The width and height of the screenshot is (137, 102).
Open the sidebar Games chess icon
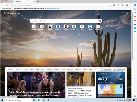tap(135, 20)
